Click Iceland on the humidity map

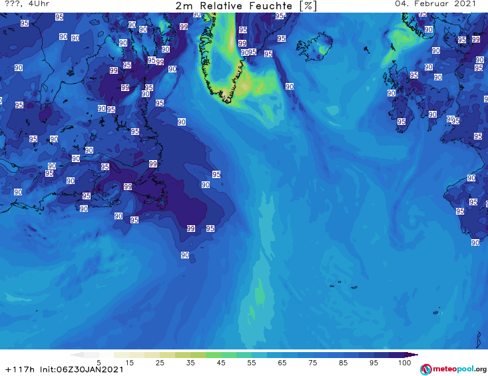pos(314,47)
